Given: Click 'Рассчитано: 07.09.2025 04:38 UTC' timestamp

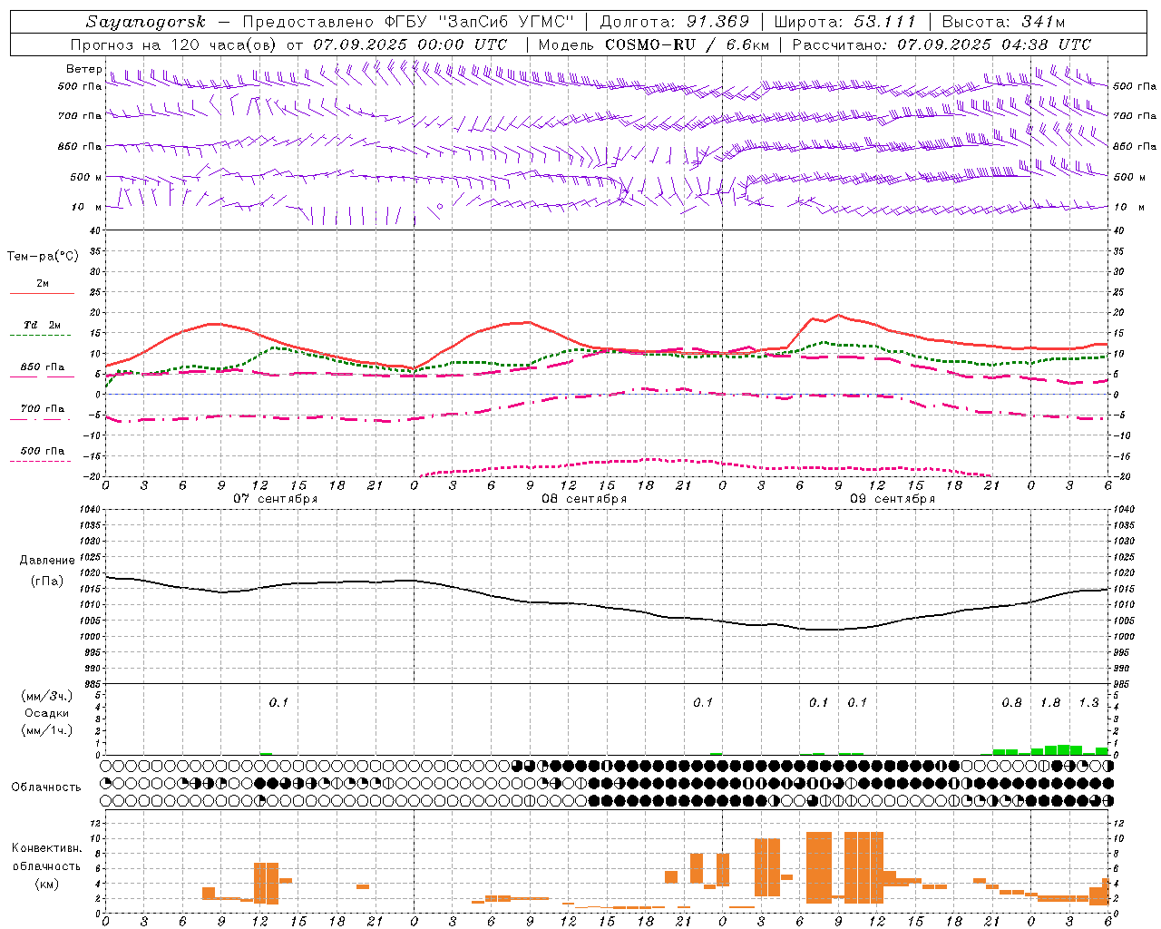Looking at the screenshot, I should click(x=941, y=44).
